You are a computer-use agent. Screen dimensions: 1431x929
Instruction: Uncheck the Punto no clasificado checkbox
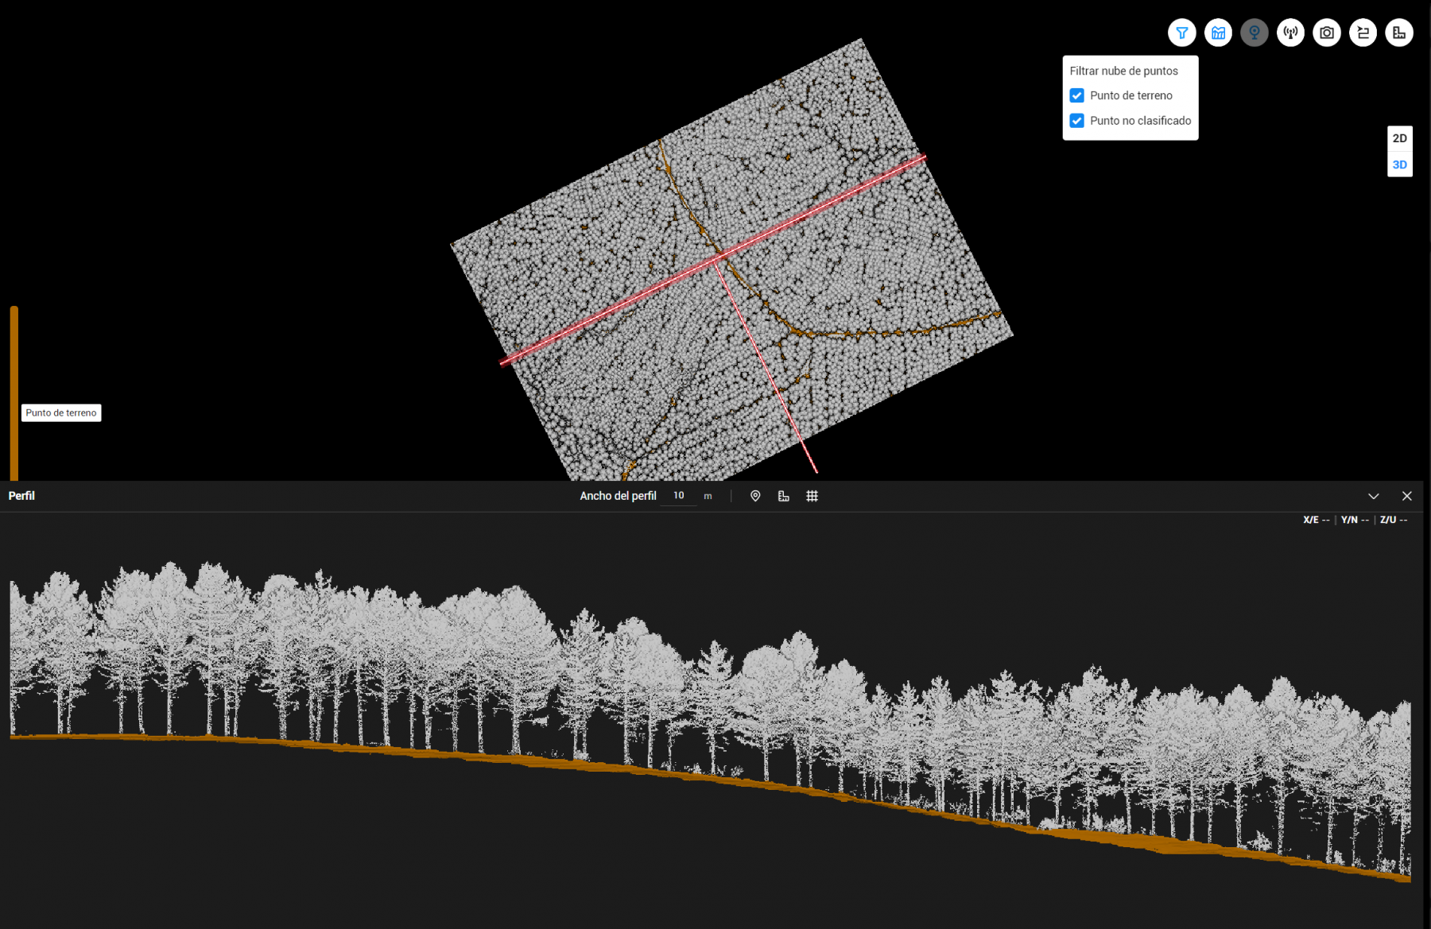[1076, 121]
